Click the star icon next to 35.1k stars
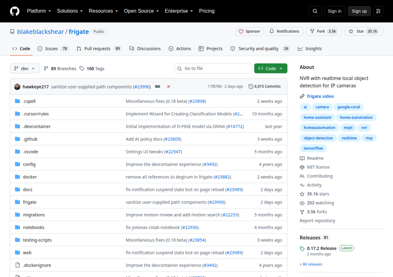This screenshot has width=393, height=277. click(x=302, y=194)
